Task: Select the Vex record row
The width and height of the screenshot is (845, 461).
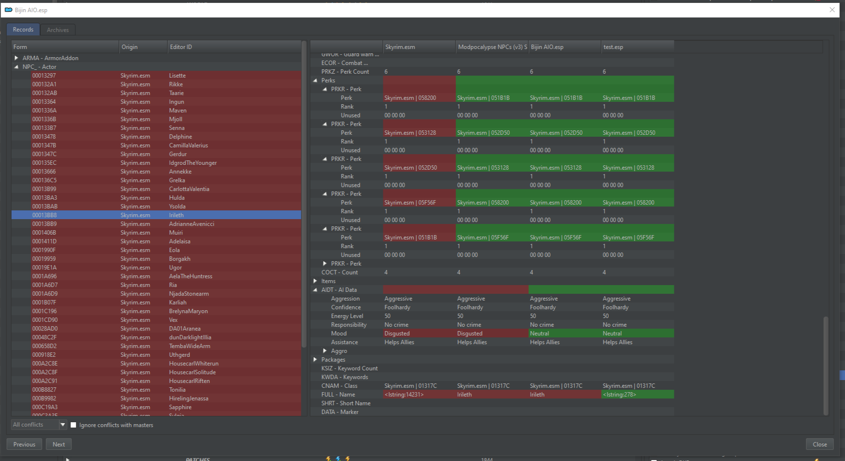Action: [156, 320]
